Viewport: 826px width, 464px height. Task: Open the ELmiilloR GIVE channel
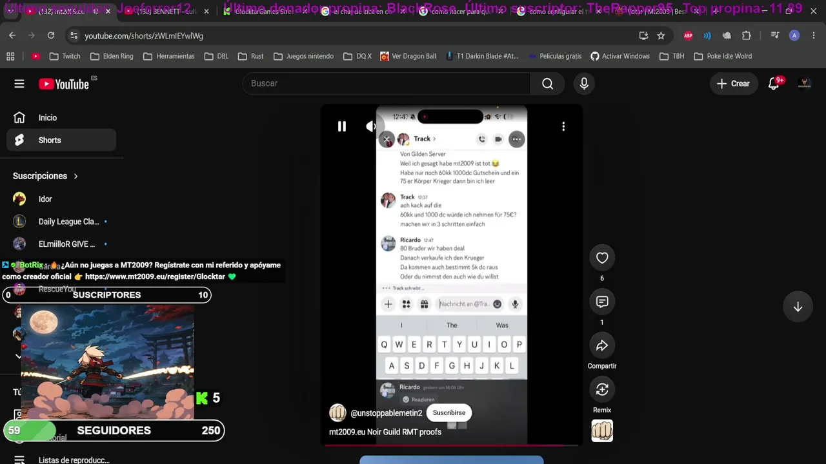[61, 244]
